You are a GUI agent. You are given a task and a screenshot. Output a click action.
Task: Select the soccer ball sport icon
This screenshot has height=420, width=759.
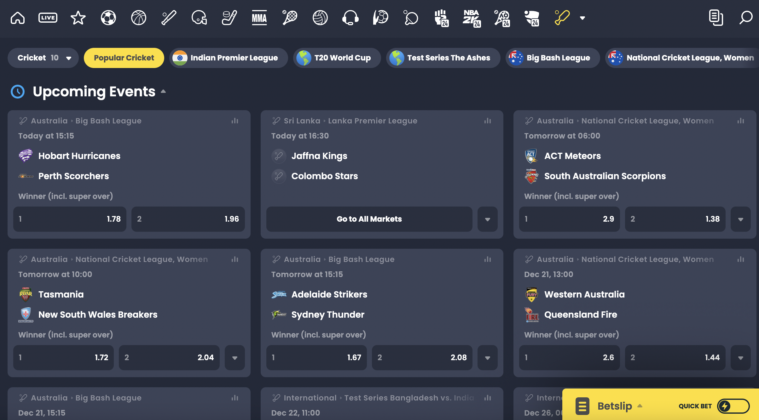tap(108, 18)
